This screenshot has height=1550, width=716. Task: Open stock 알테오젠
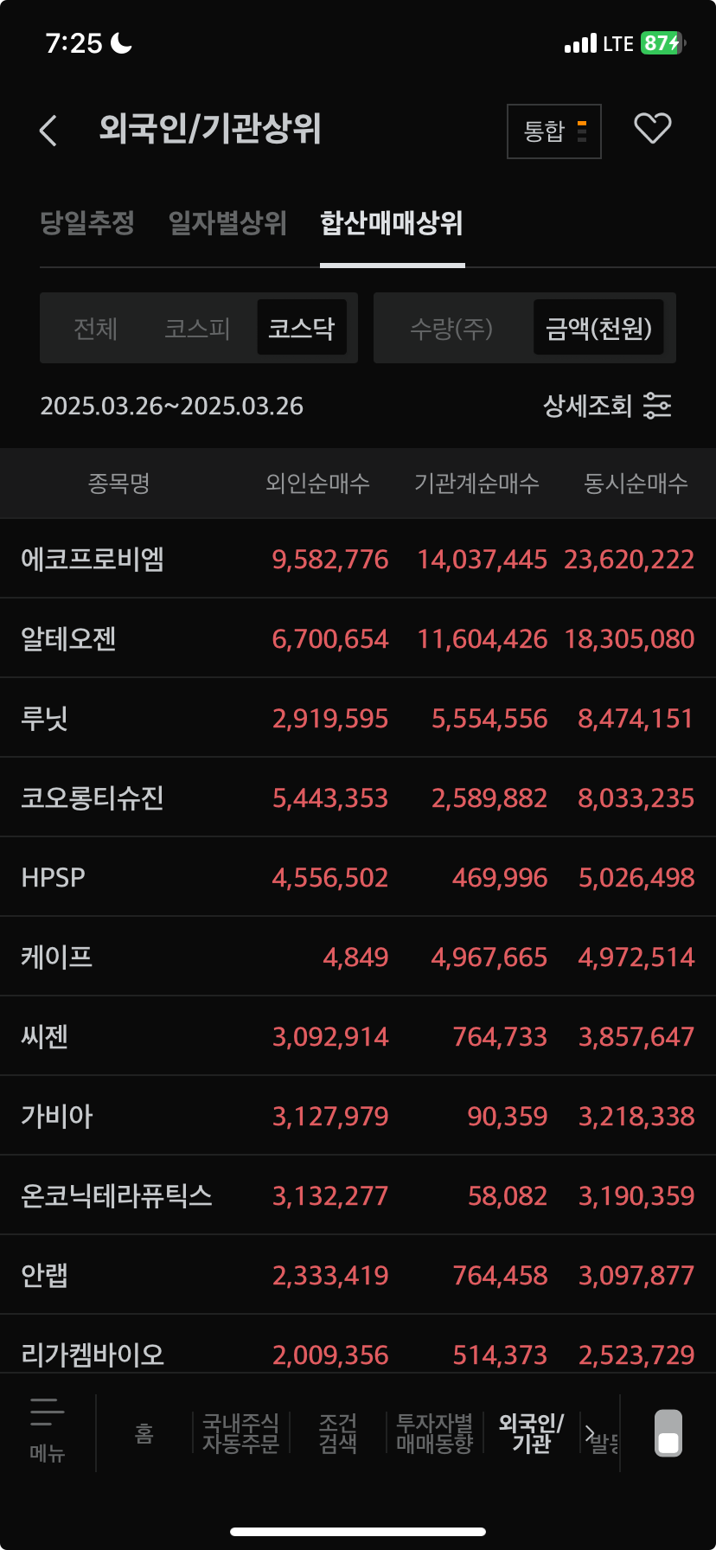(x=68, y=638)
